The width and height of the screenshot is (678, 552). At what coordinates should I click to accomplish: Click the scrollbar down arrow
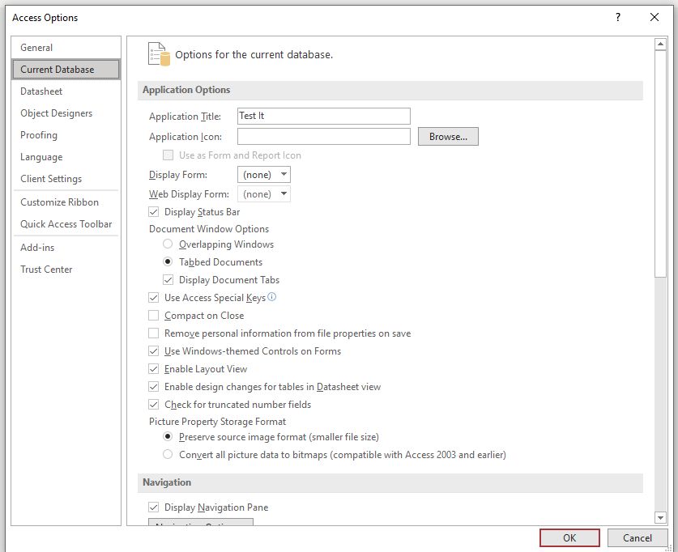[660, 517]
